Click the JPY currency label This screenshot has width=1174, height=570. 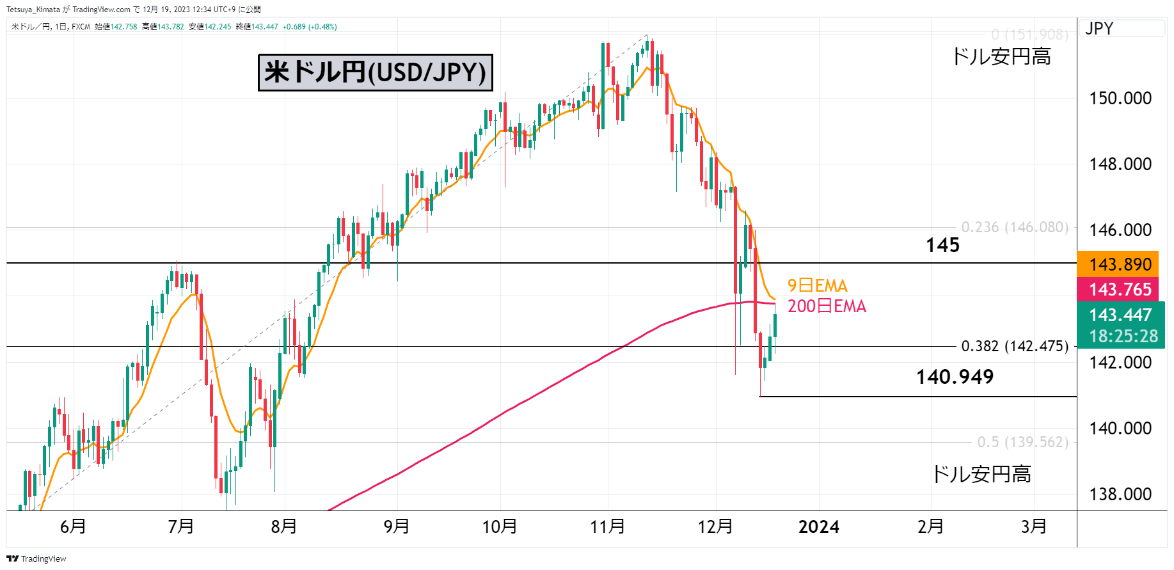tap(1099, 28)
